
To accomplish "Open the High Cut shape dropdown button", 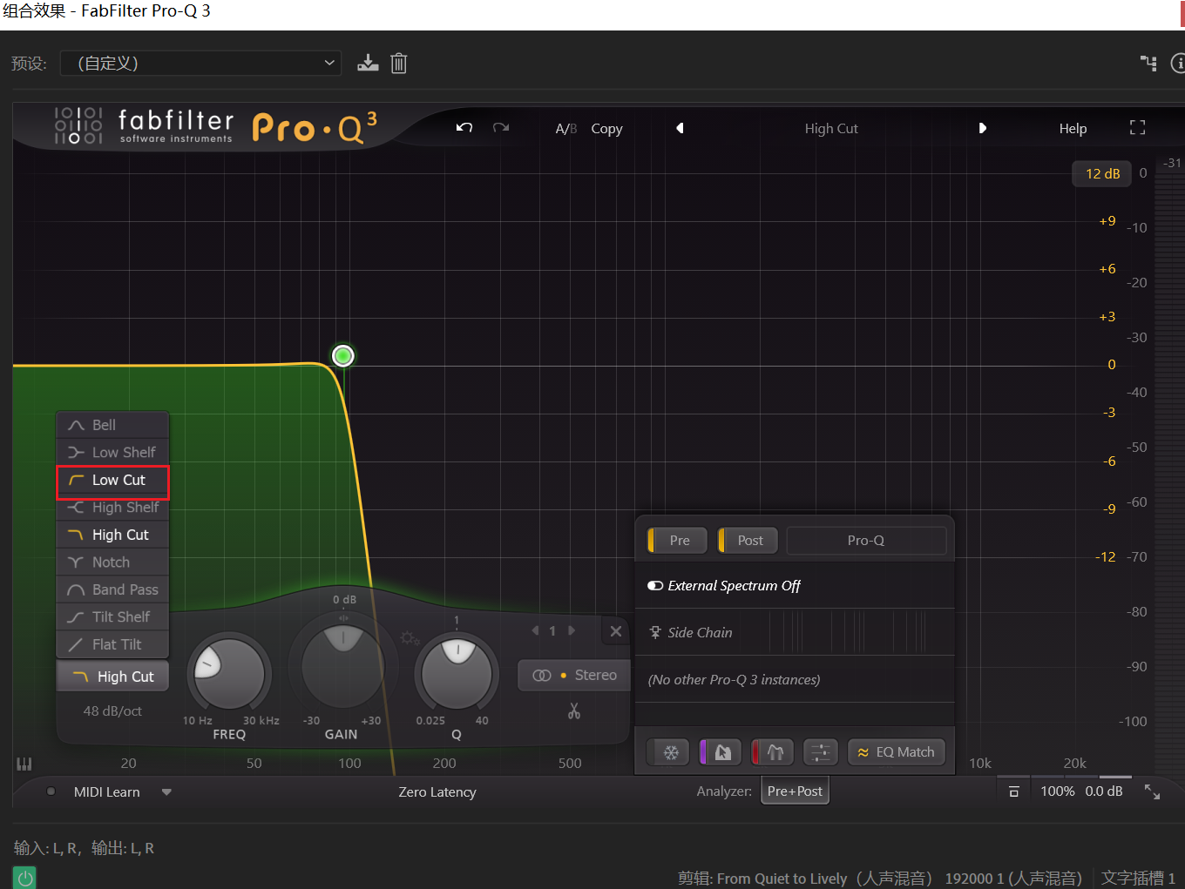I will 112,677.
